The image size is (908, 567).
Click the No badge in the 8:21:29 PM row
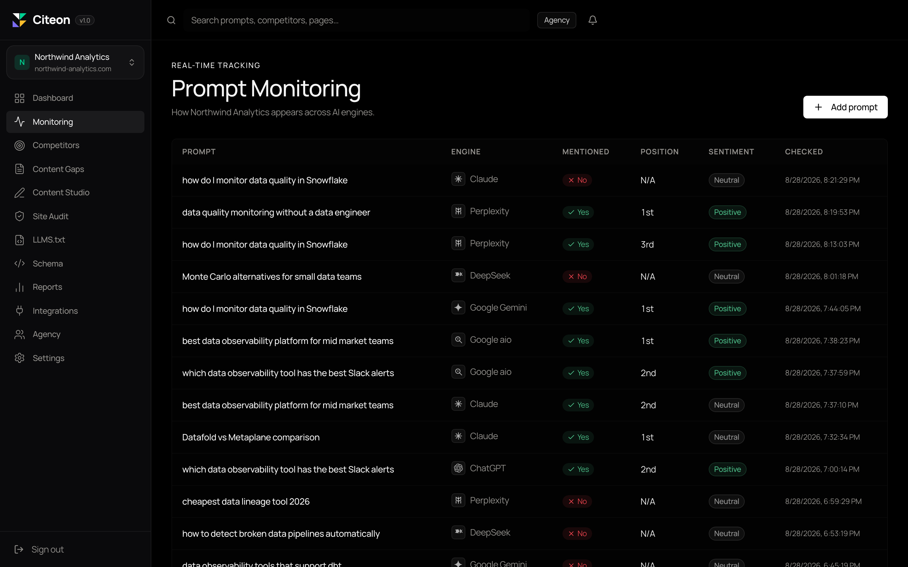(577, 180)
